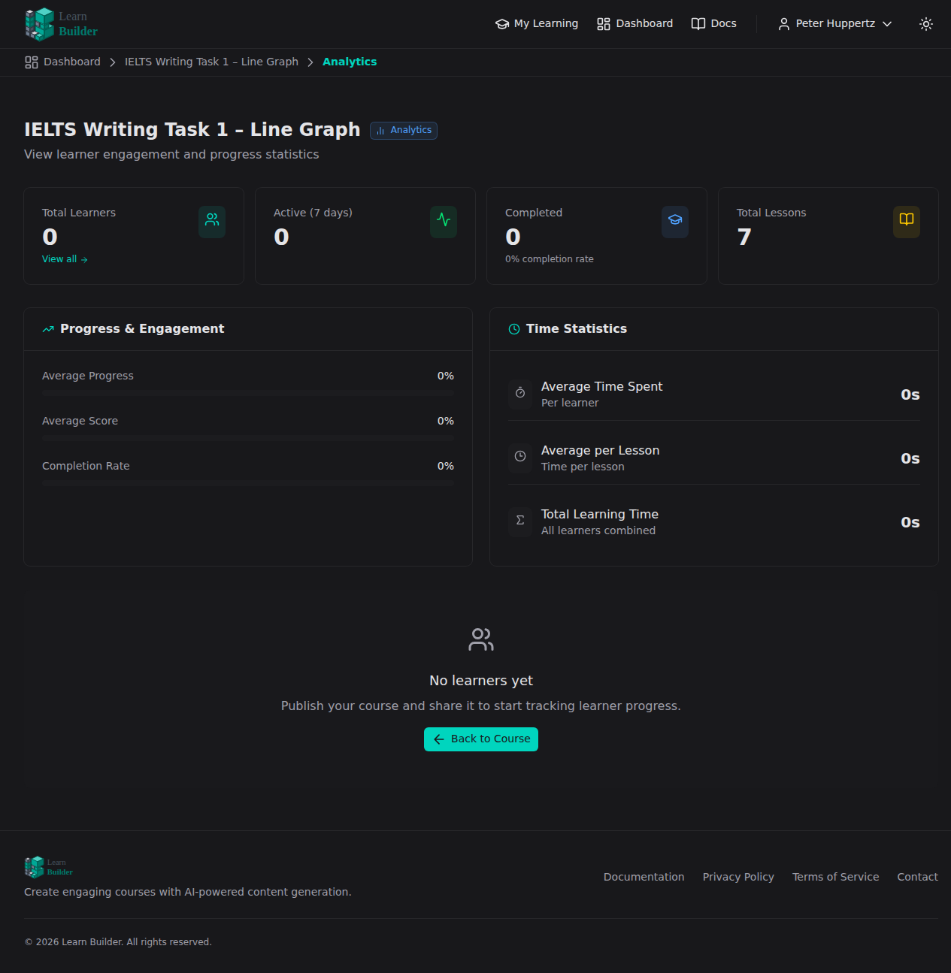Open the Dashboard breadcrumb link
The width and height of the screenshot is (951, 973).
point(72,62)
